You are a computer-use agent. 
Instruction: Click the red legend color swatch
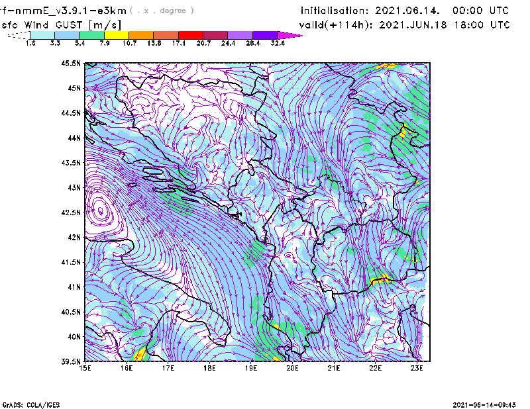(x=191, y=35)
